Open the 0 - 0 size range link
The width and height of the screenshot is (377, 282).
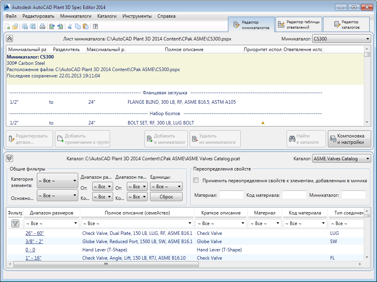30,250
